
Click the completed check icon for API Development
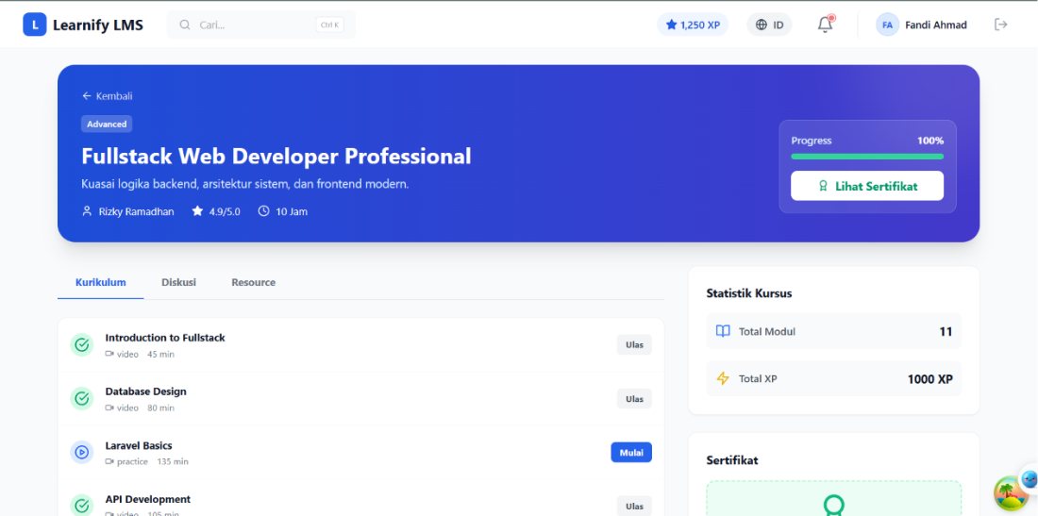tap(82, 506)
